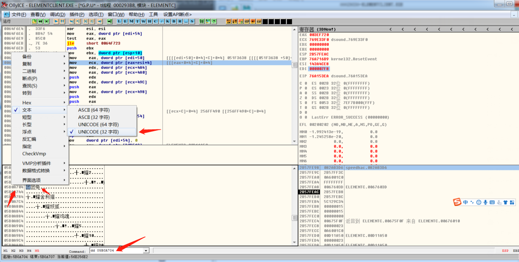The height and width of the screenshot is (262, 519).
Task: Open Call stack with K button
Action: pyautogui.click(x=168, y=21)
